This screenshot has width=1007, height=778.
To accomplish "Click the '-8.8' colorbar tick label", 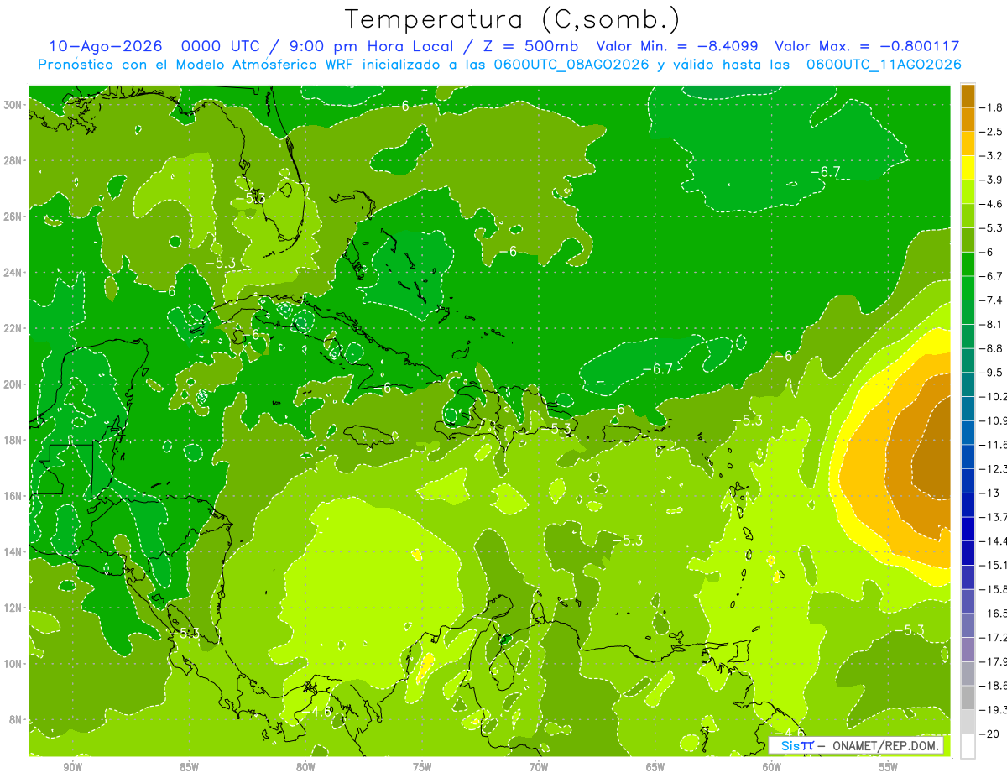I will pyautogui.click(x=992, y=347).
